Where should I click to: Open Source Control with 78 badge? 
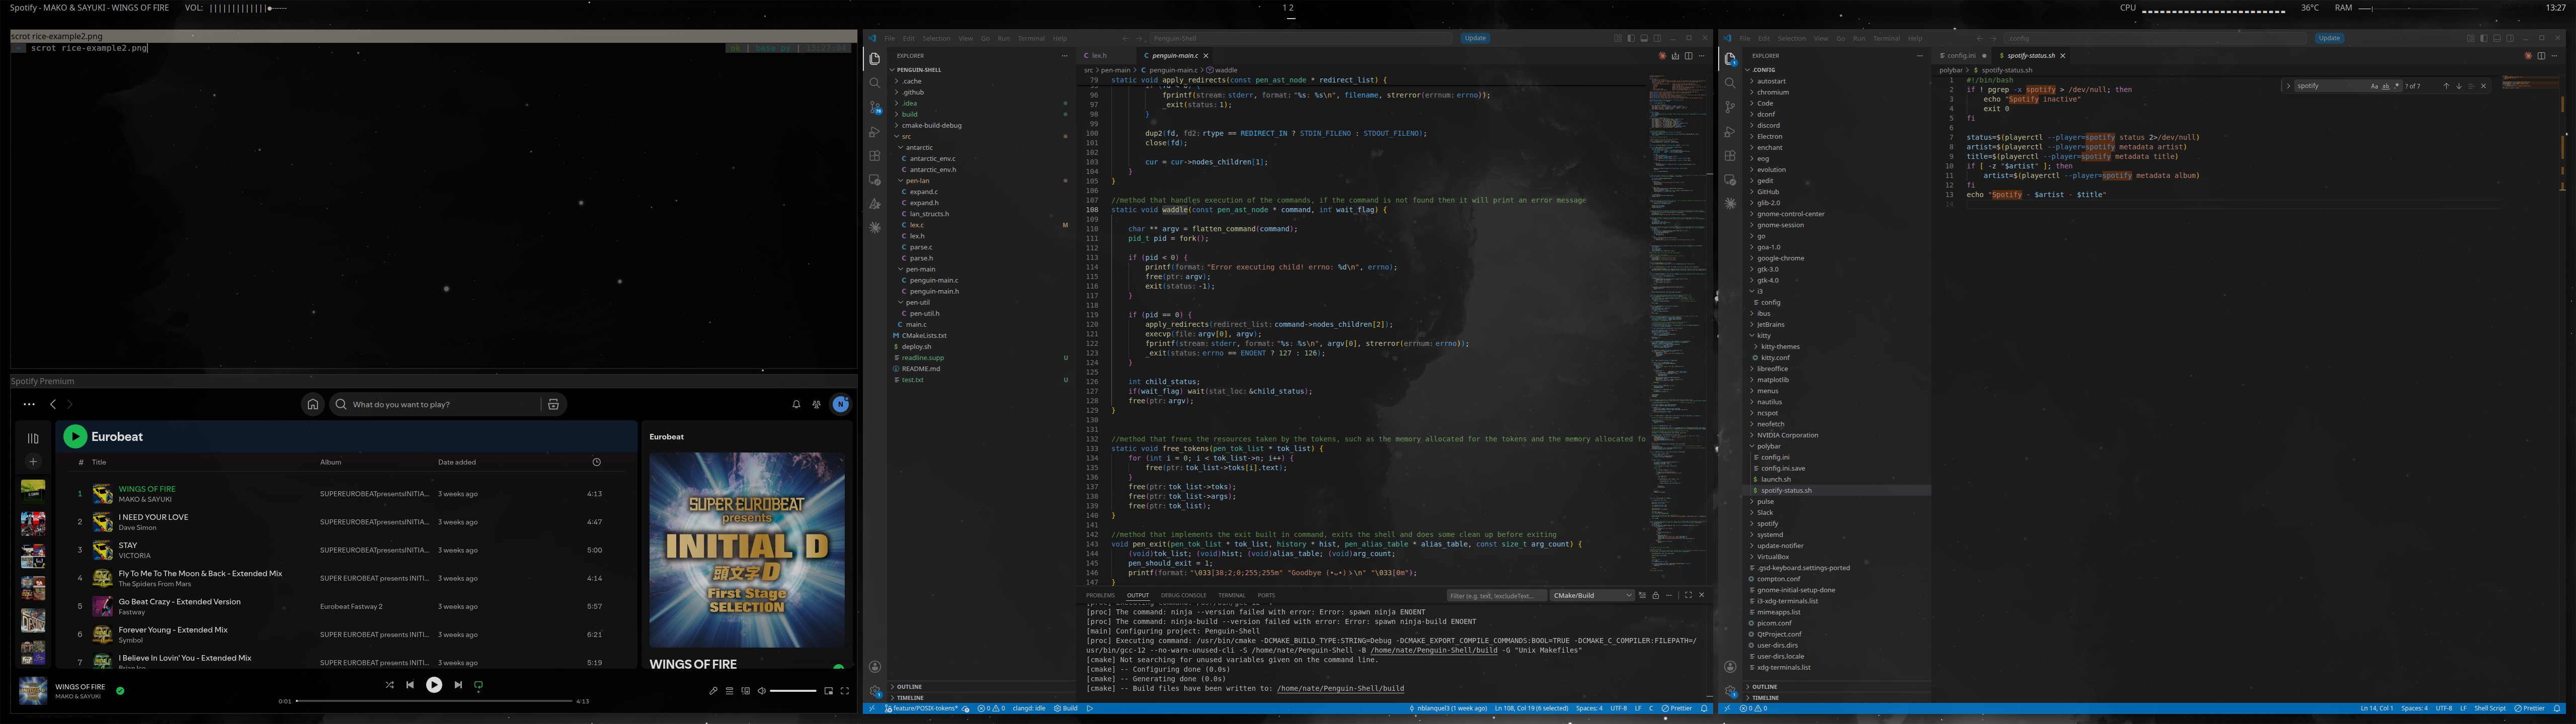[875, 107]
